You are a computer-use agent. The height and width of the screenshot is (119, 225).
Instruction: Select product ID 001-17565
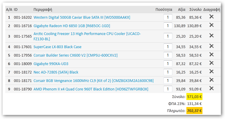(x=23, y=36)
